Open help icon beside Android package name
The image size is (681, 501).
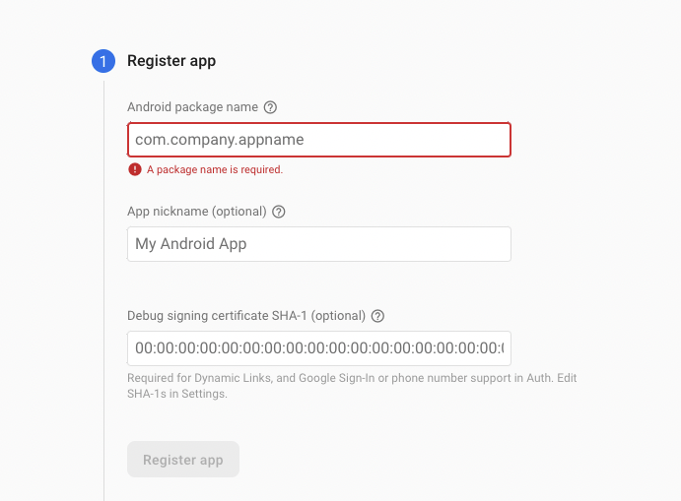270,107
